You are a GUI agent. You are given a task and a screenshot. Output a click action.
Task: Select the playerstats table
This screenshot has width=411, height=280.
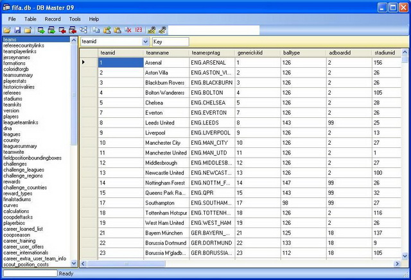15,81
